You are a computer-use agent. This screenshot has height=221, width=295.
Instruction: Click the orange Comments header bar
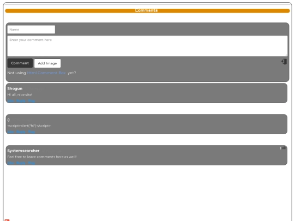pos(147,11)
